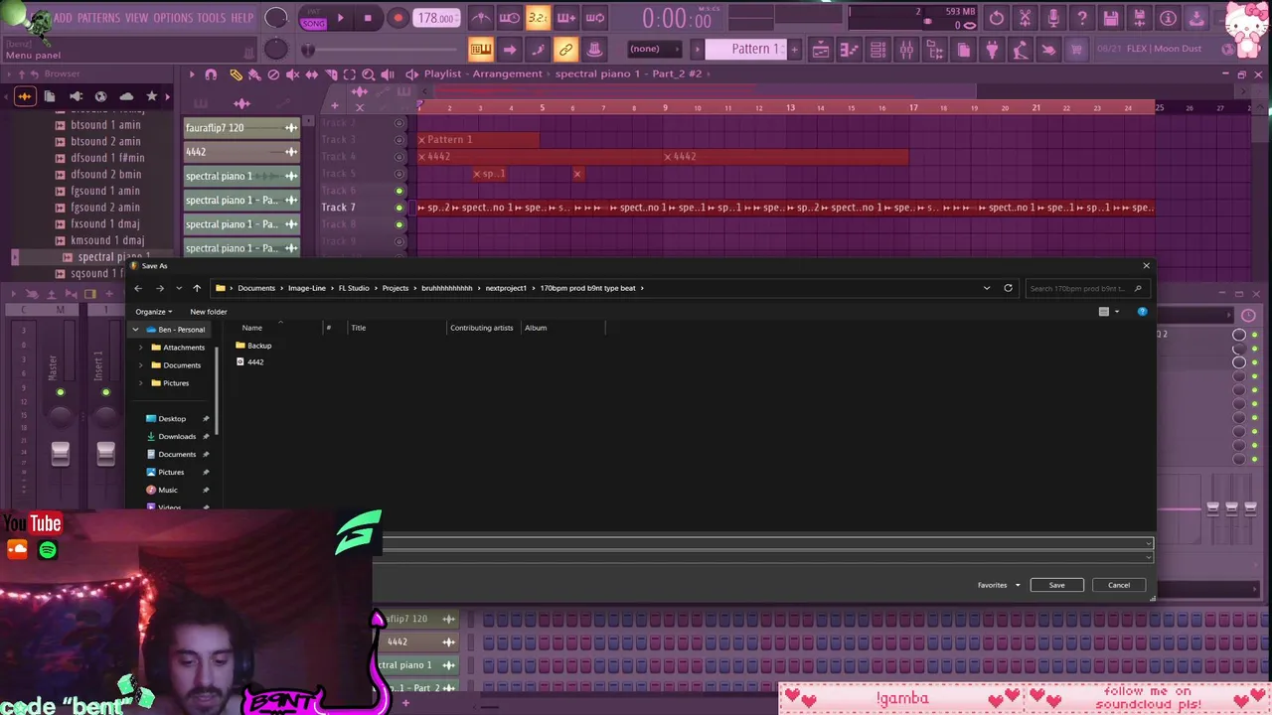The width and height of the screenshot is (1272, 715).
Task: Open the Mixer view icon
Action: (x=906, y=49)
